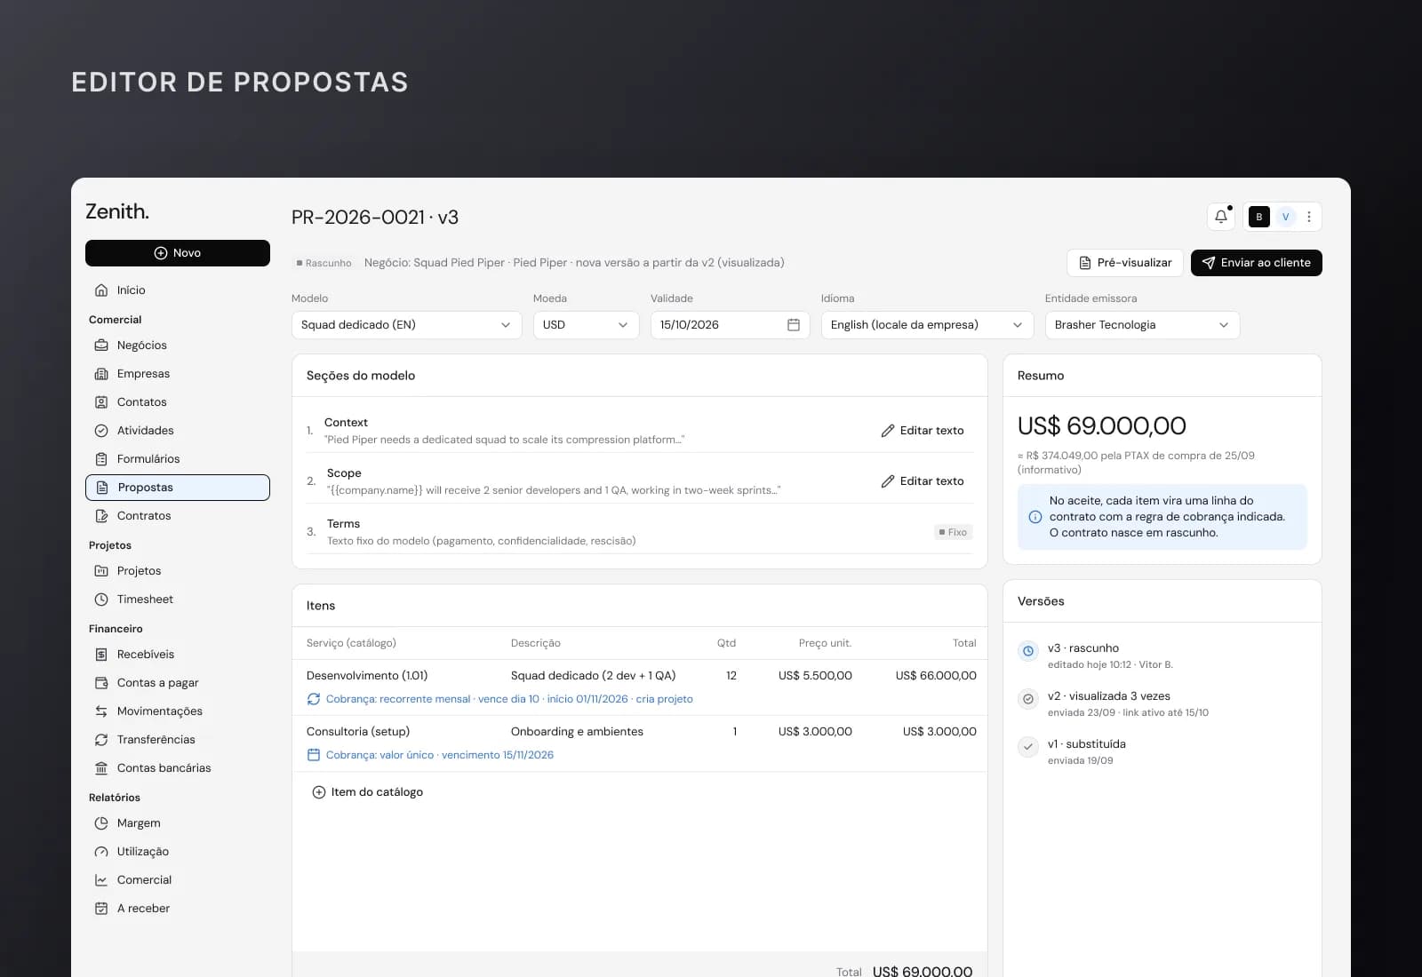The height and width of the screenshot is (977, 1422).
Task: Open the Idioma English dropdown
Action: pyautogui.click(x=927, y=325)
